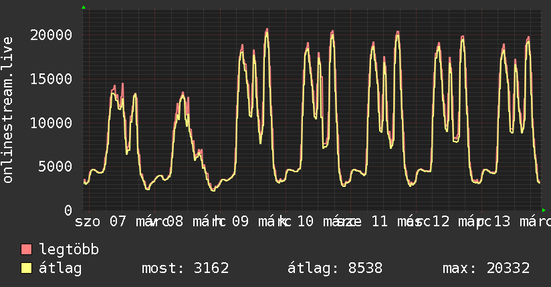Click the 5000 y-axis label
Screen dimensions: 551x287
(56, 166)
